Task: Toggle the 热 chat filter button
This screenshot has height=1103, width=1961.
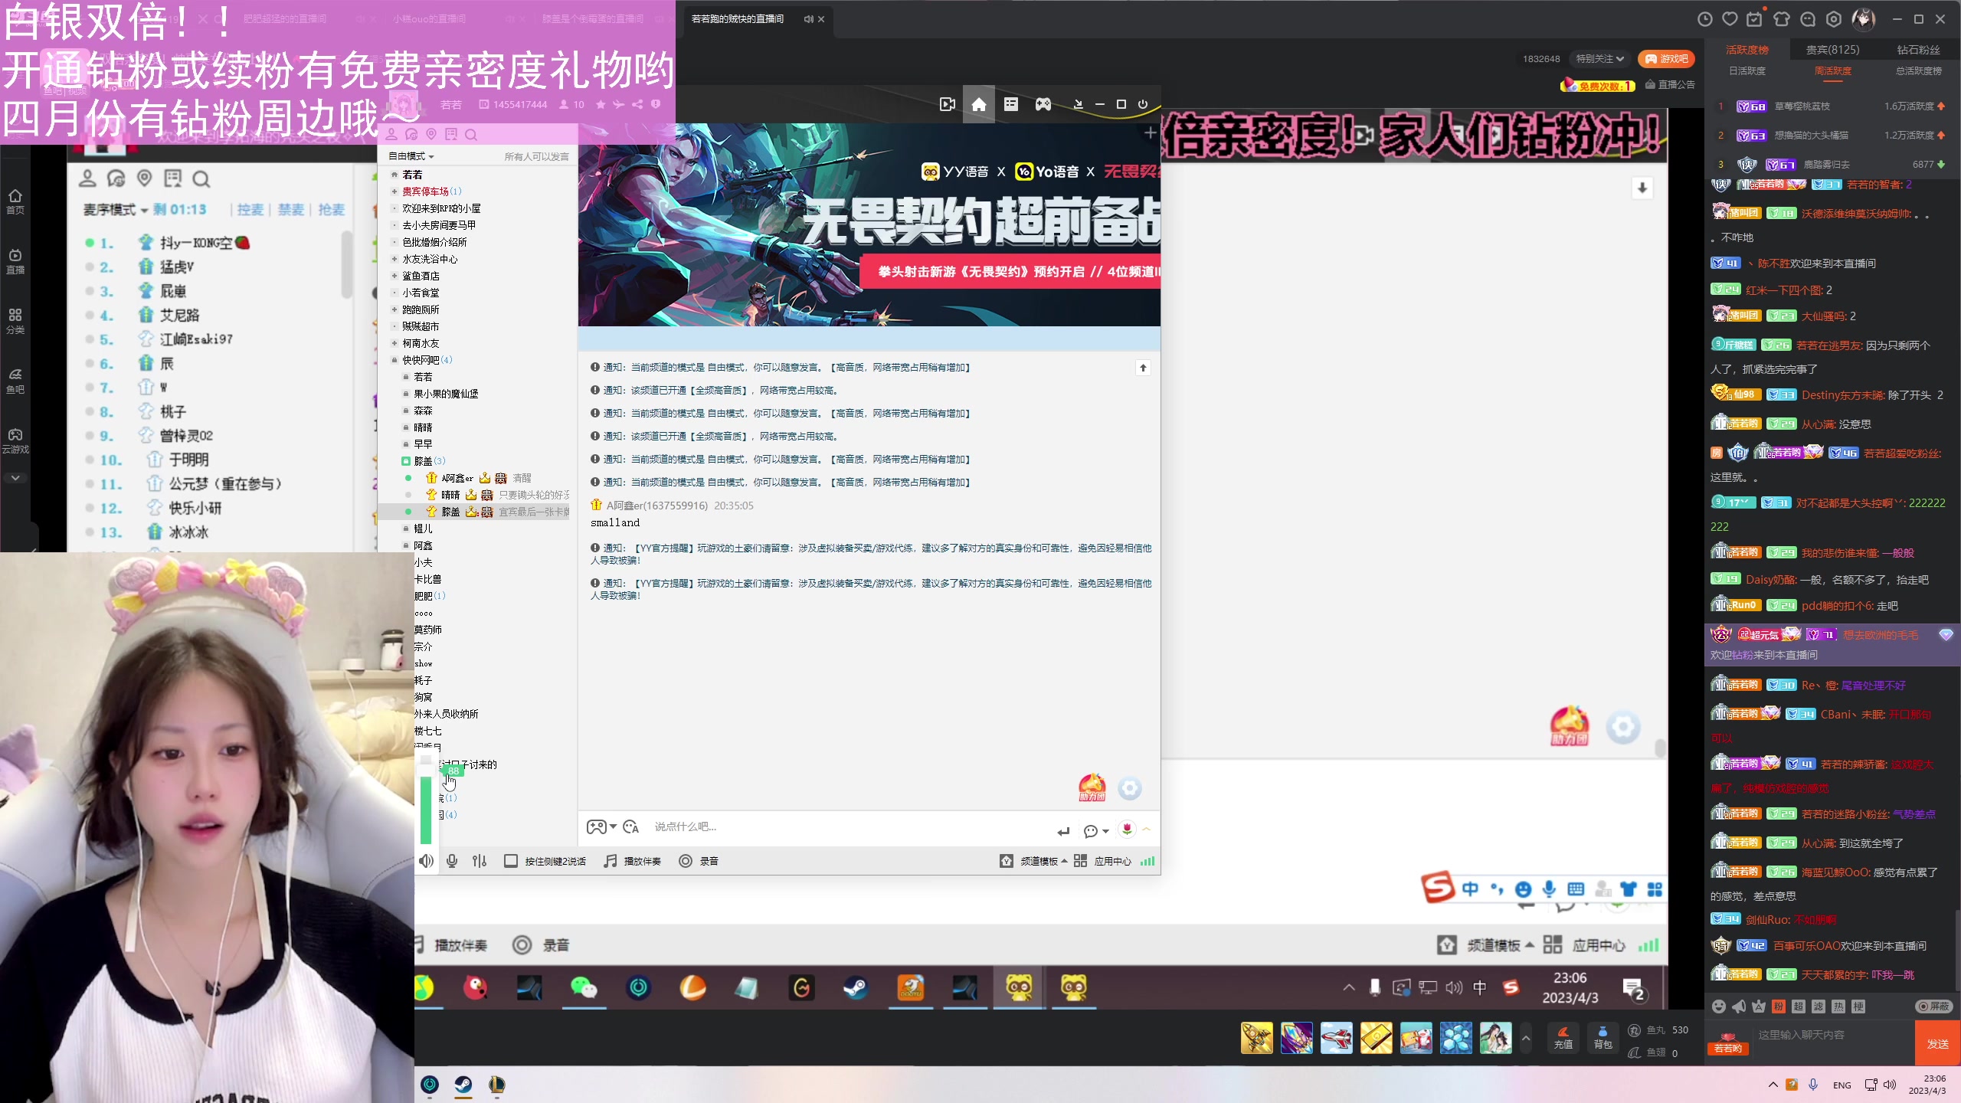Action: tap(1838, 1006)
